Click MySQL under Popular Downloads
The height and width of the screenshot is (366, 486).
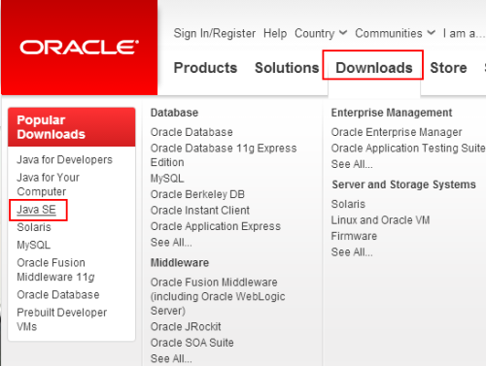34,245
